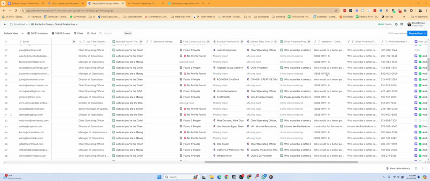Click the horizontal scrollbar at table bottom

coord(281,162)
